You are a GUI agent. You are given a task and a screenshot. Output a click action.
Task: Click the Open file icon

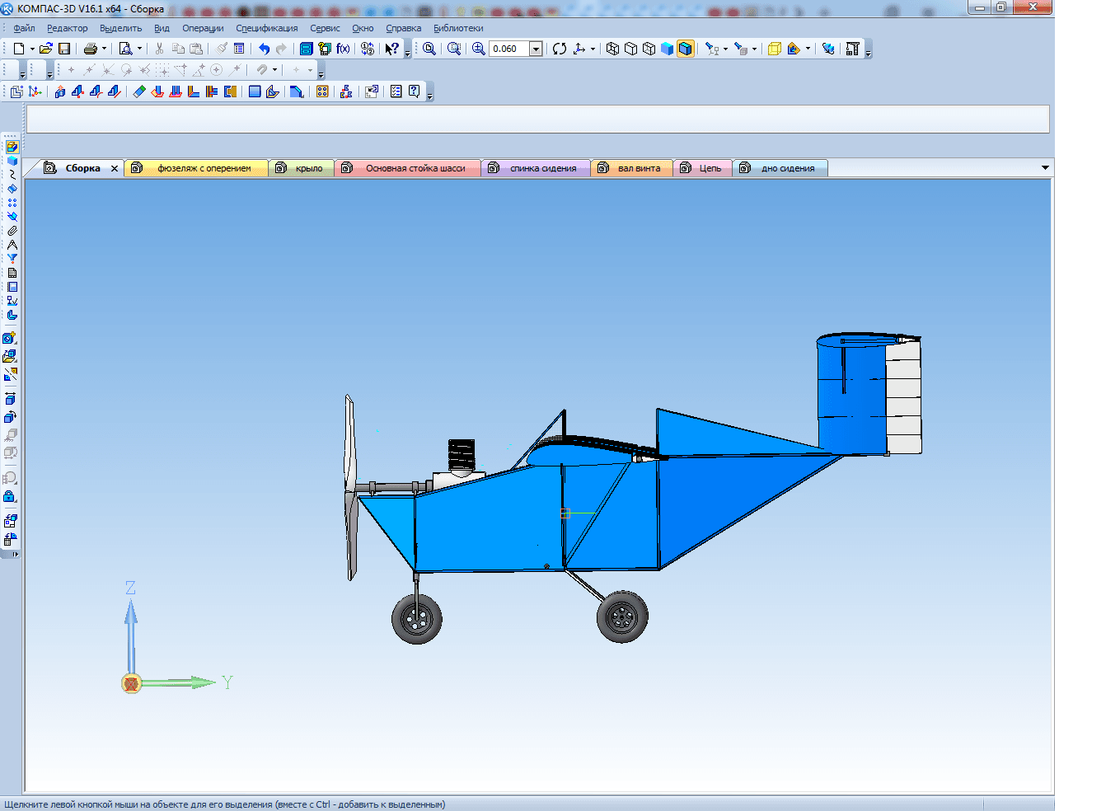45,49
